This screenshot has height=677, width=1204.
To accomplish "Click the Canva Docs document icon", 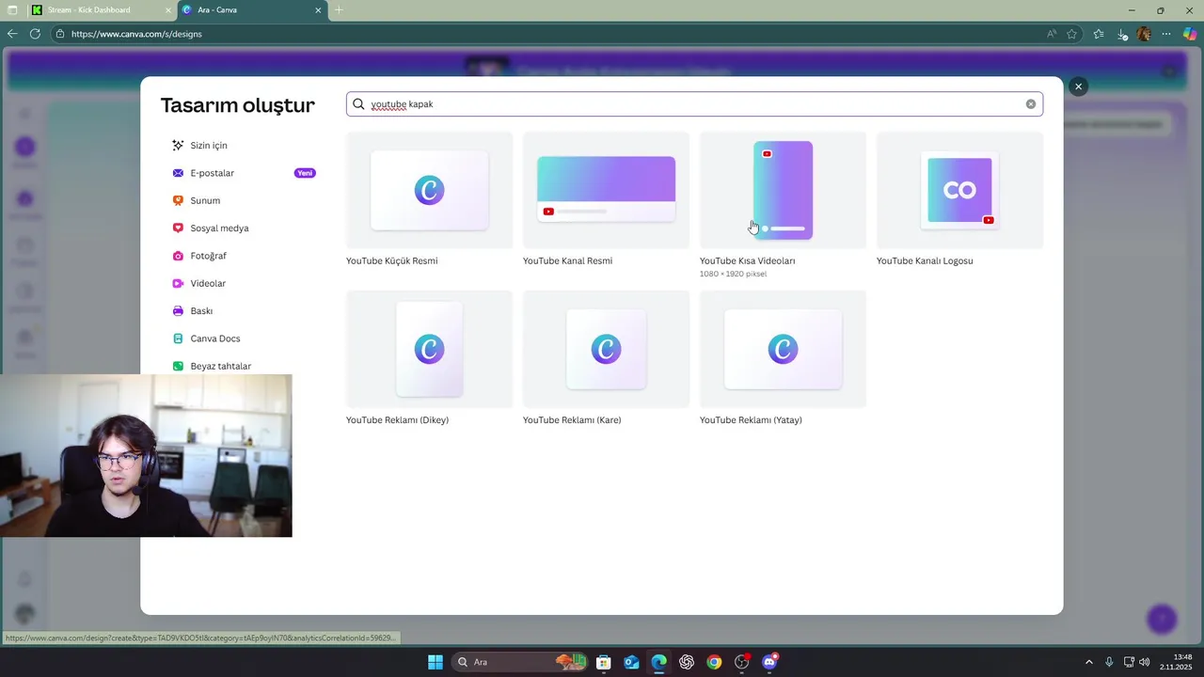I will [x=178, y=338].
